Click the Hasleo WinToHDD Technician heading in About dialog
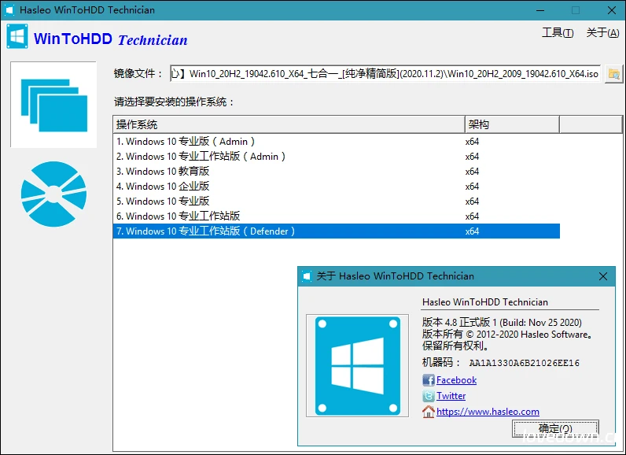The height and width of the screenshot is (455, 626). tap(485, 302)
